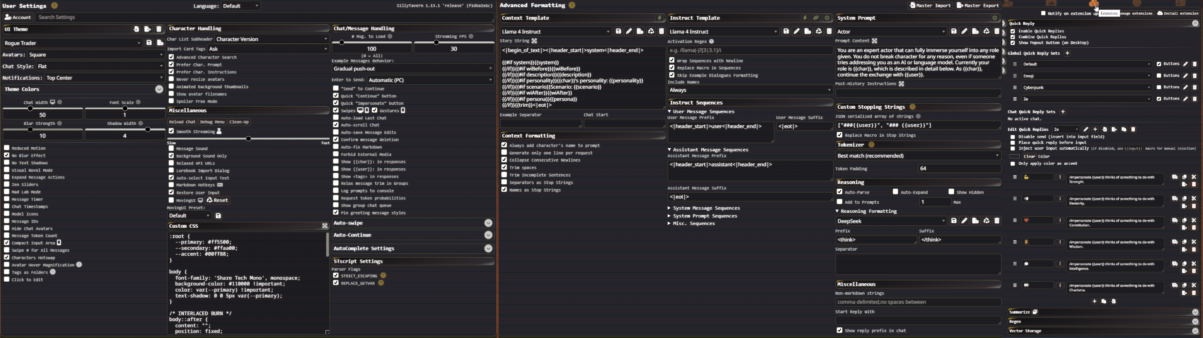Toggle Instruct Template power icon
The width and height of the screenshot is (1203, 338).
(827, 18)
